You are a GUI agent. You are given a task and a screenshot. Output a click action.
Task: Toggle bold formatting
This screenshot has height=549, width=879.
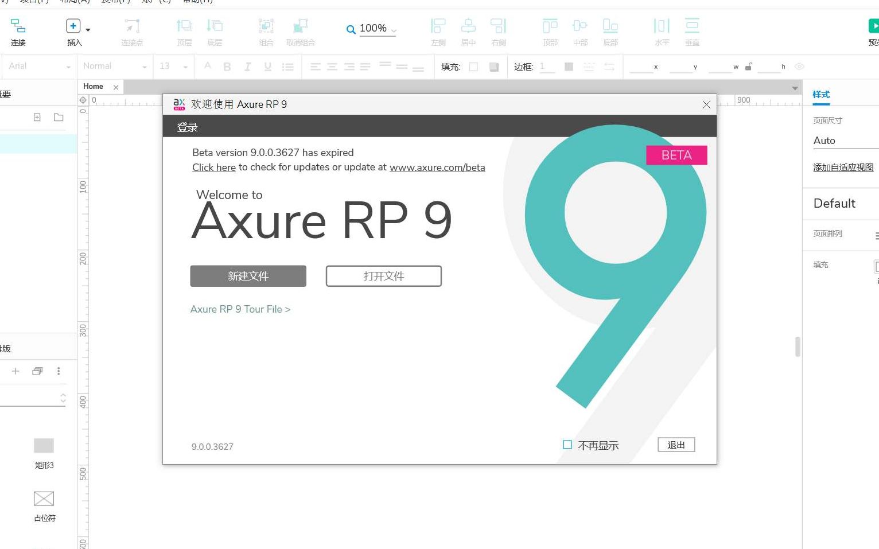(227, 67)
